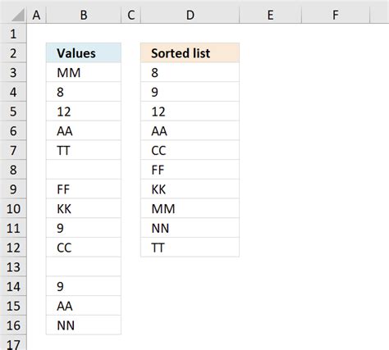
Task: Select row 8 header
Action: (x=13, y=170)
